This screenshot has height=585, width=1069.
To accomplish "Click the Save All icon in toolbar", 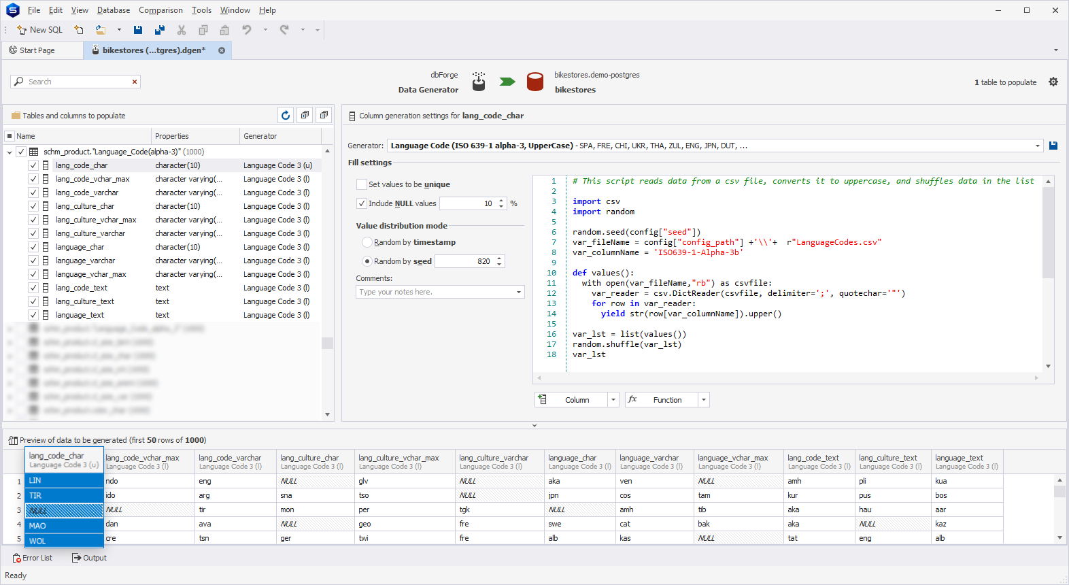I will pos(160,30).
